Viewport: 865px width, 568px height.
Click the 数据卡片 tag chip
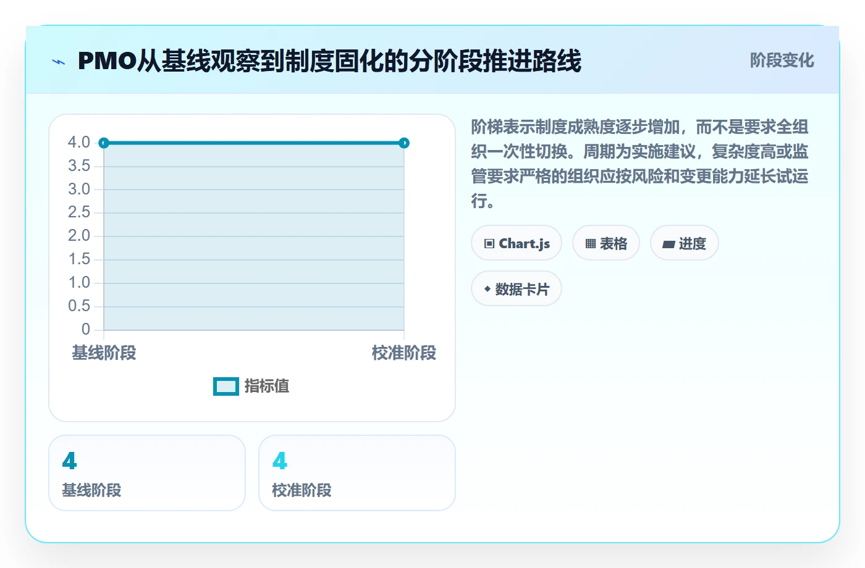(517, 289)
